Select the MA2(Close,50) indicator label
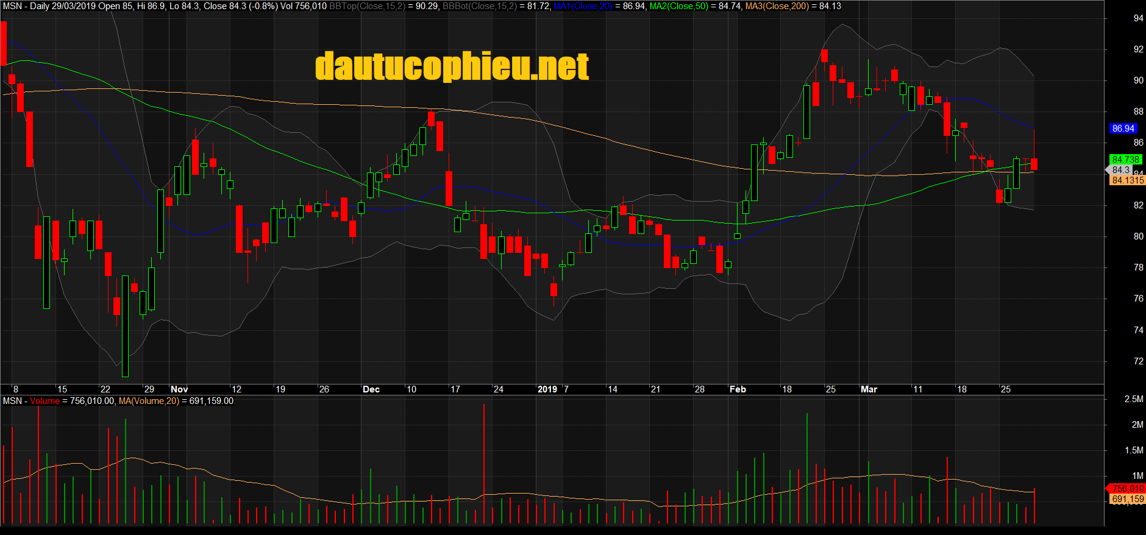The height and width of the screenshot is (535, 1146). (x=678, y=6)
